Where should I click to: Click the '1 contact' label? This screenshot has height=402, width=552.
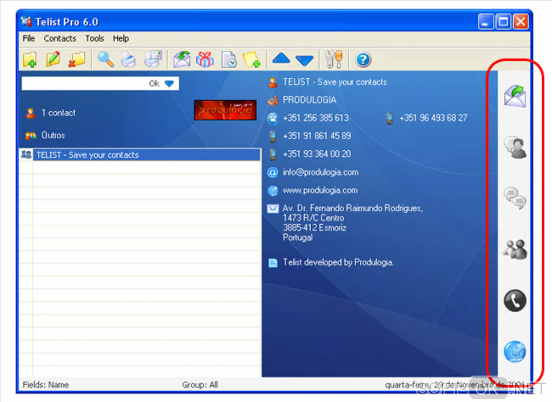coord(58,113)
